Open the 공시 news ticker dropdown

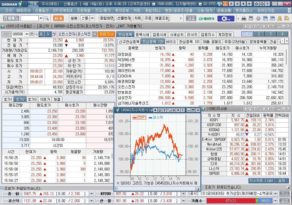(275, 194)
